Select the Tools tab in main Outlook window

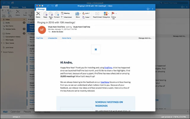pos(24,7)
